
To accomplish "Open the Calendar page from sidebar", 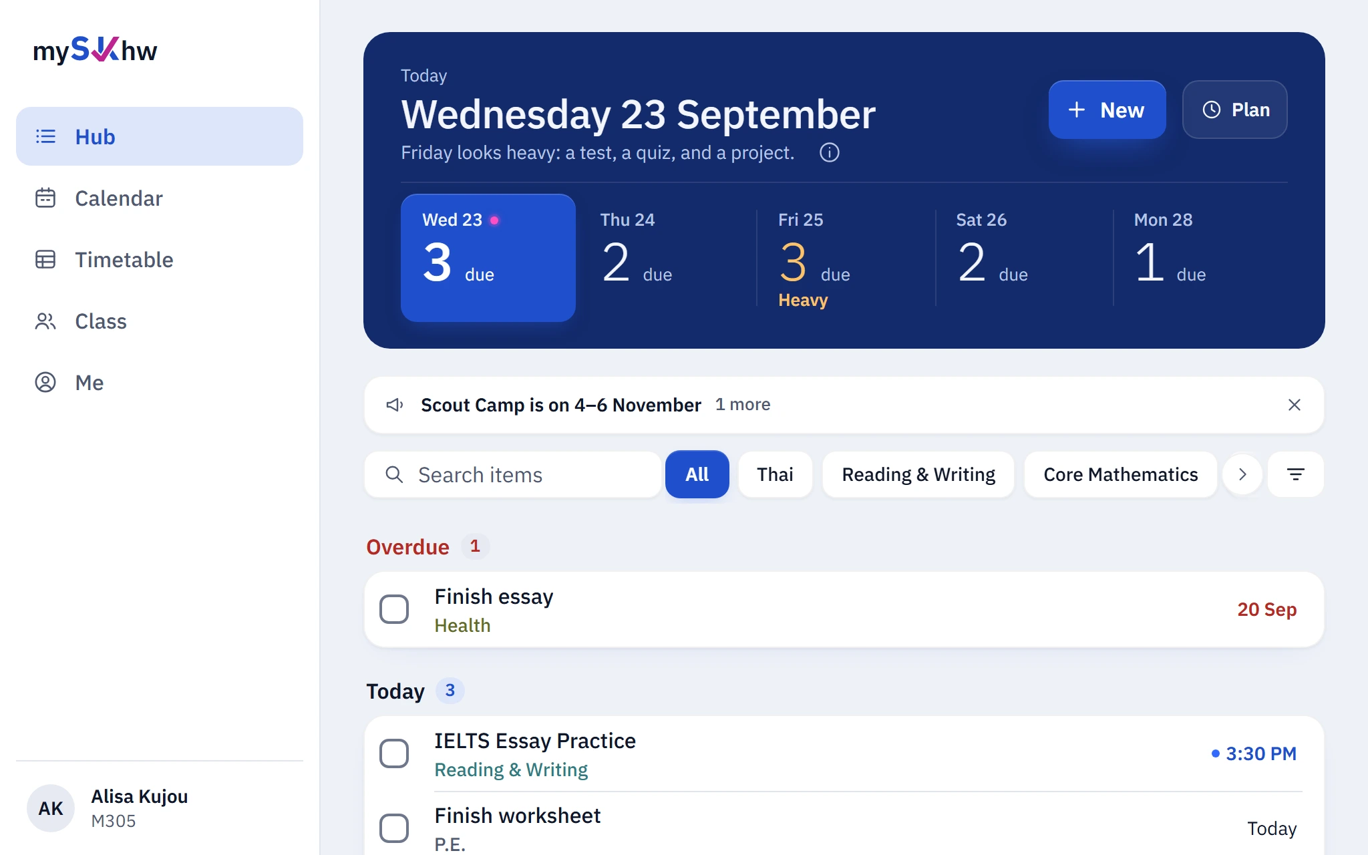I will pos(159,198).
